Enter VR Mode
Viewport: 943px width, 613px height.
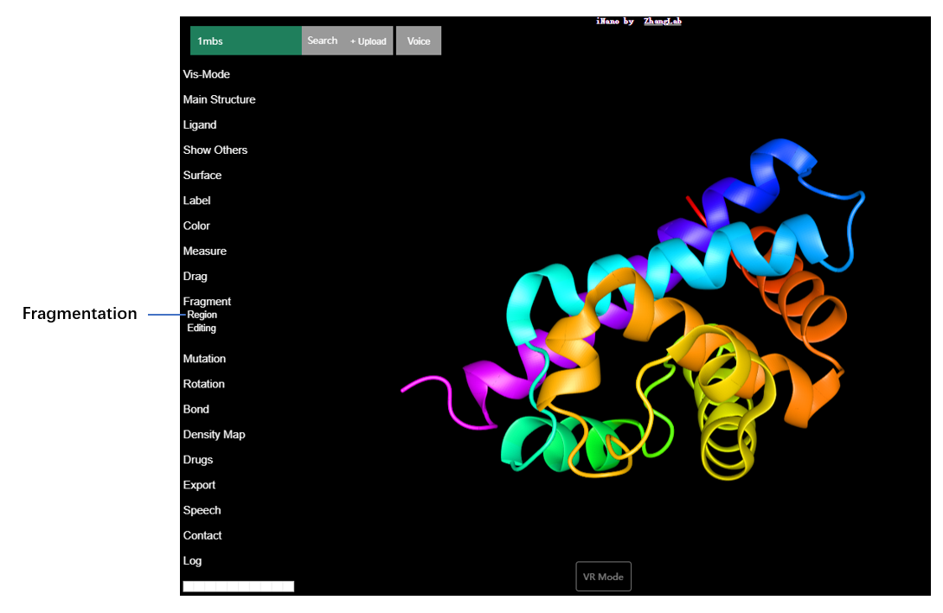[603, 577]
